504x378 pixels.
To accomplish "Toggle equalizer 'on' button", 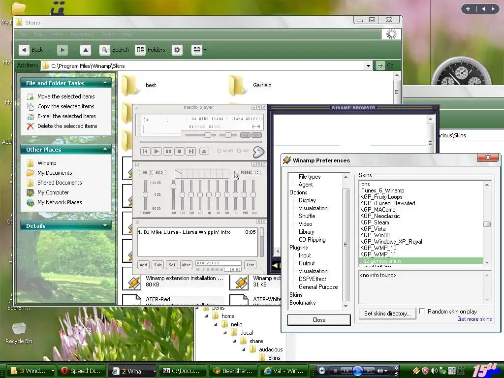I will (145, 173).
